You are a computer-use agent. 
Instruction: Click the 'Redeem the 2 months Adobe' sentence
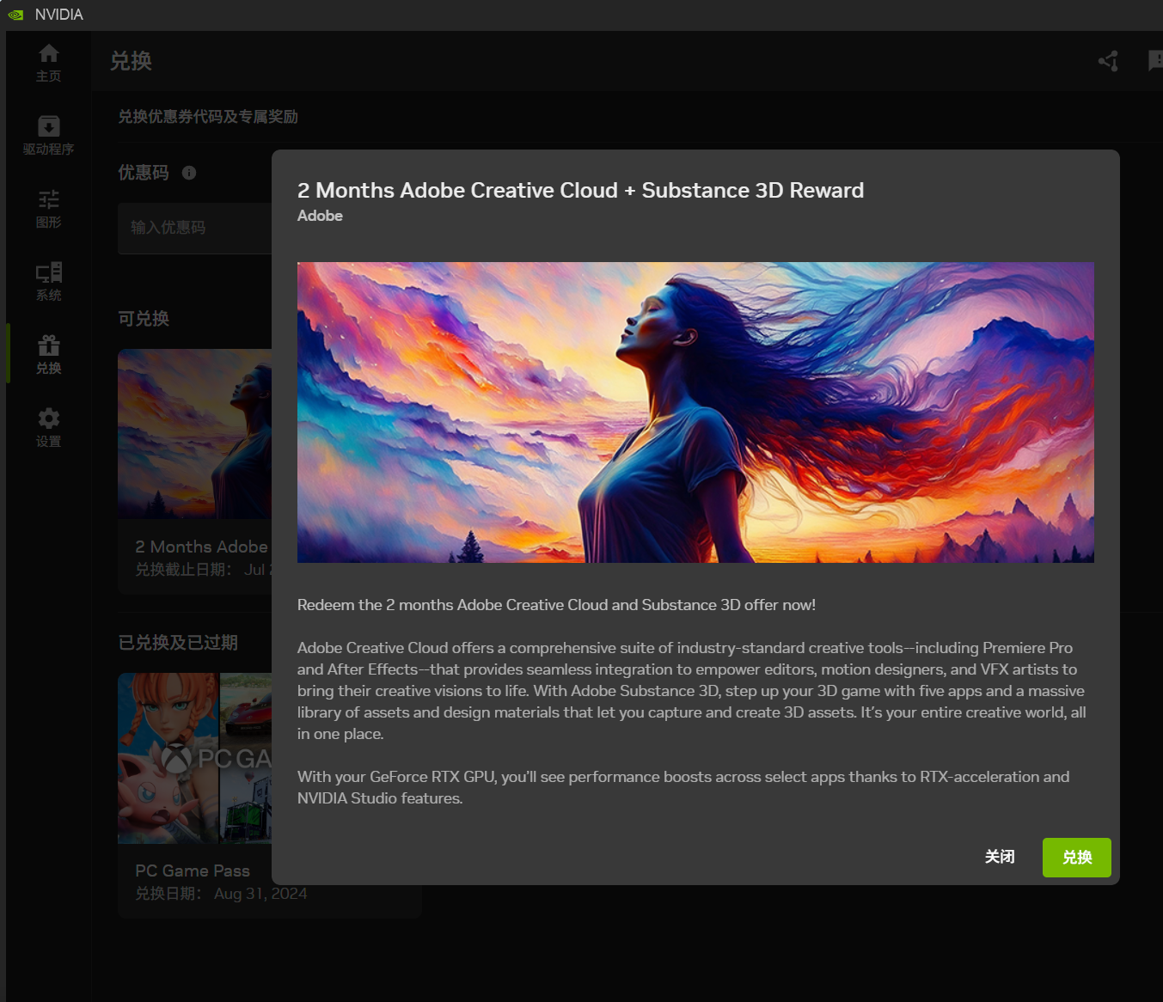click(556, 605)
